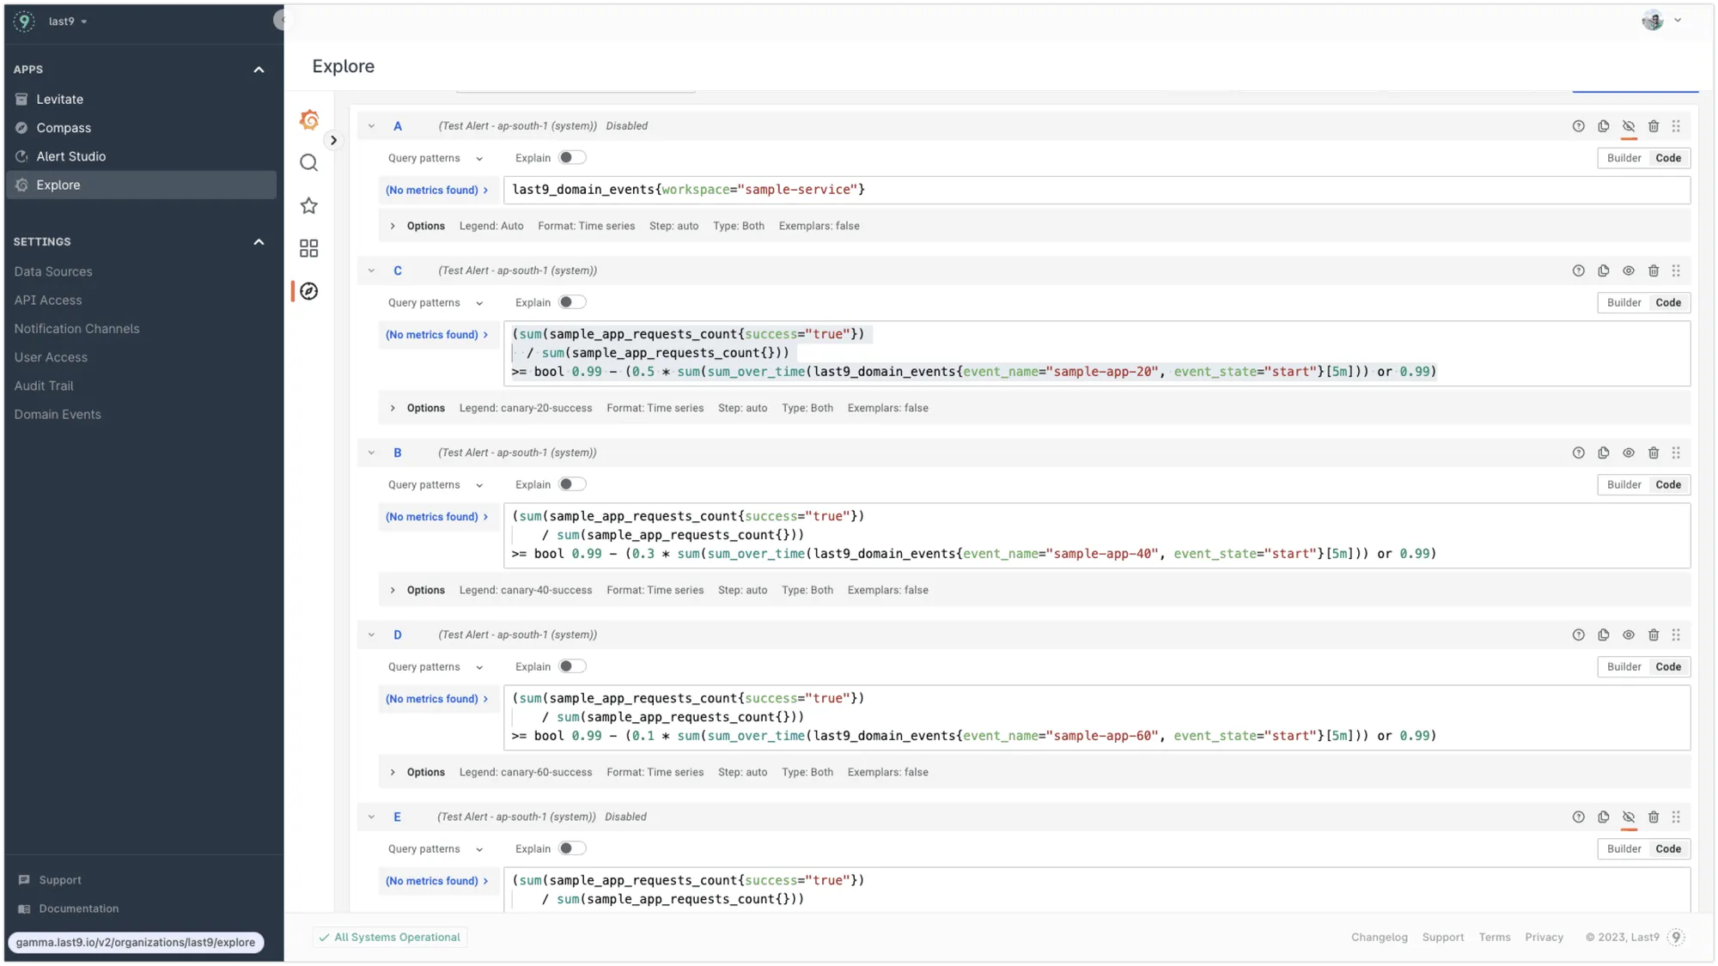This screenshot has width=1718, height=966.
Task: Open the search icon in side rail
Action: tap(309, 163)
